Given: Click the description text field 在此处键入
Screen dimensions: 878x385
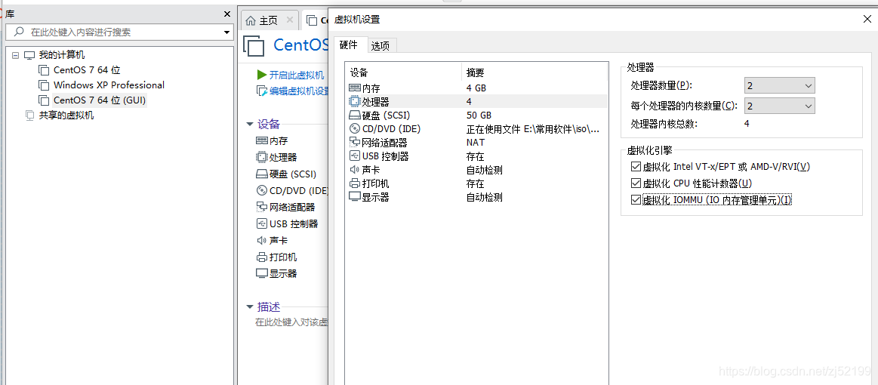Looking at the screenshot, I should coord(291,322).
